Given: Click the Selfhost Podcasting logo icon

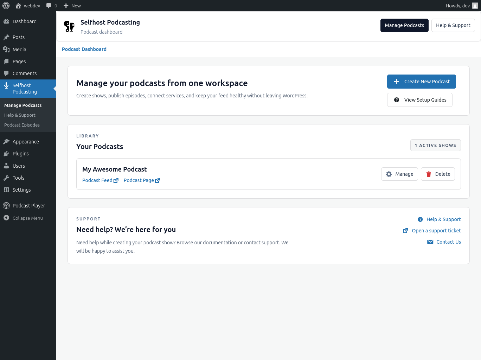Looking at the screenshot, I should point(69,26).
